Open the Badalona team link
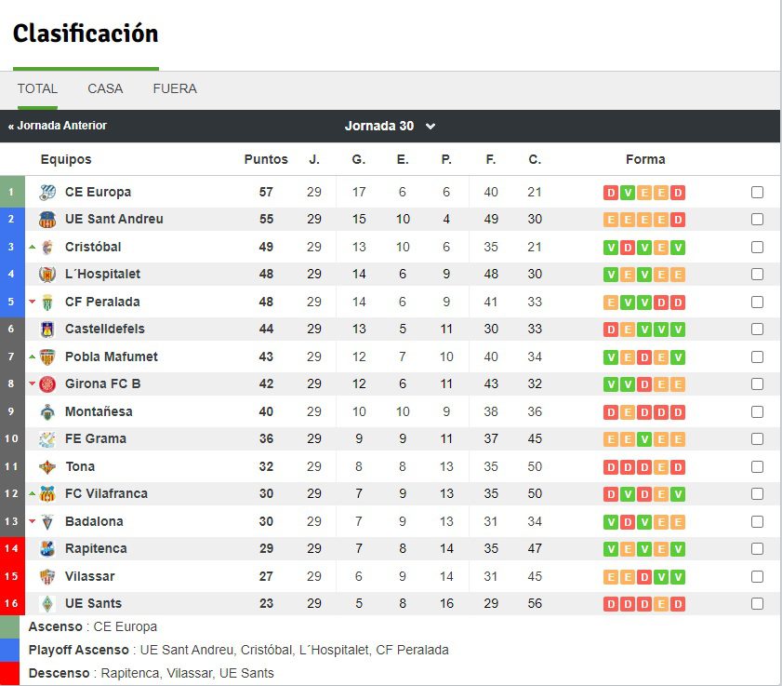Image resolution: width=782 pixels, height=686 pixels. pyautogui.click(x=94, y=521)
